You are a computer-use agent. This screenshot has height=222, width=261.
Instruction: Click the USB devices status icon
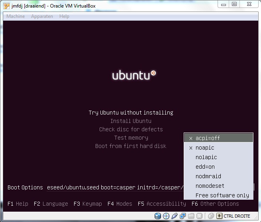click(174, 216)
